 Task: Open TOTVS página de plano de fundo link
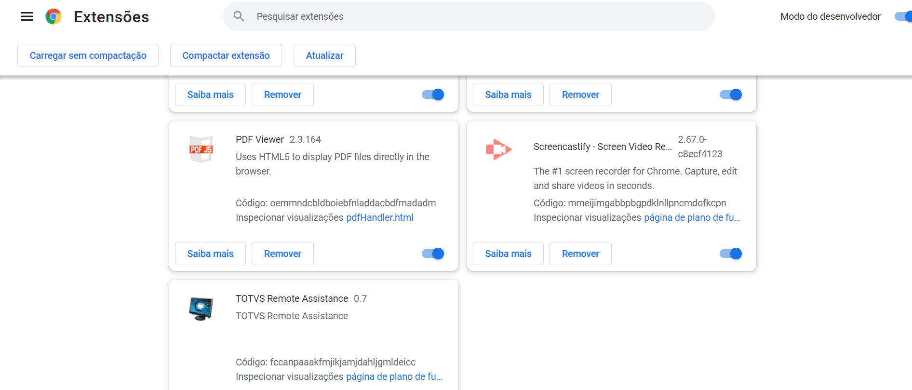click(x=394, y=377)
